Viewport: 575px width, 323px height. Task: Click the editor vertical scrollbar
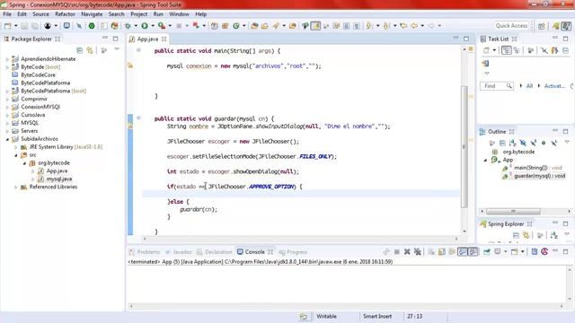[464, 147]
